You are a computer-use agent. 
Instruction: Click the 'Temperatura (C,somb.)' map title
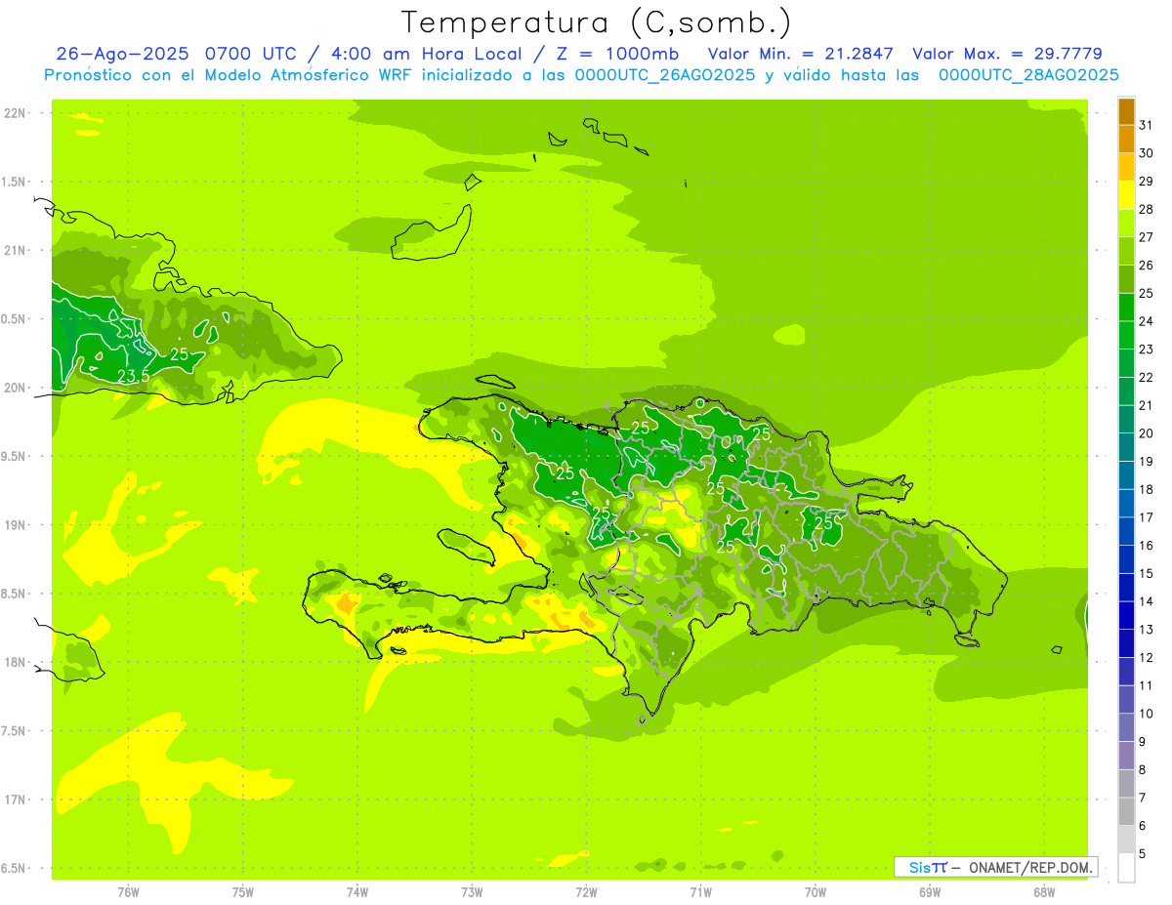point(597,22)
